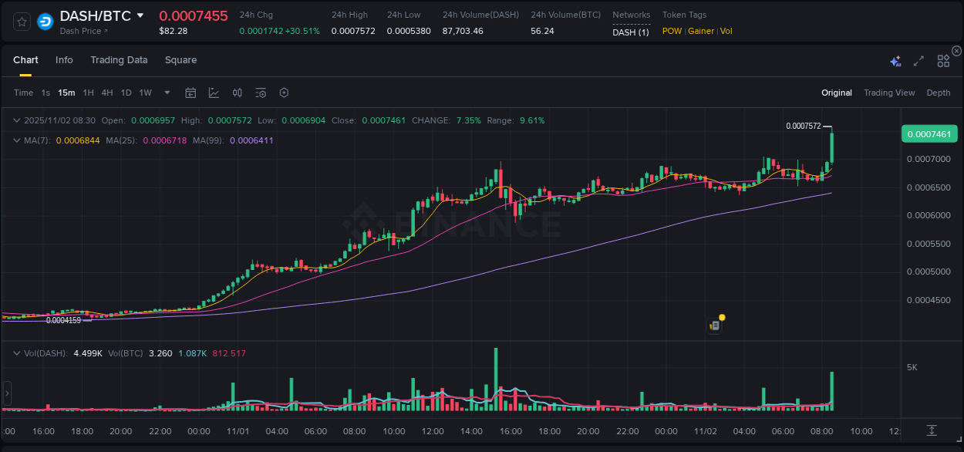Switch to the Trading Data tab
Image resolution: width=964 pixels, height=452 pixels.
point(119,59)
